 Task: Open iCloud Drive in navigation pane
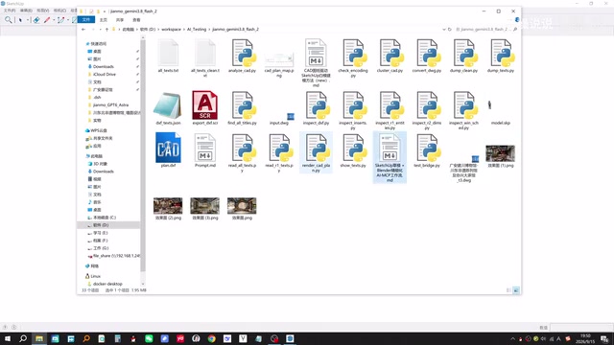click(105, 75)
